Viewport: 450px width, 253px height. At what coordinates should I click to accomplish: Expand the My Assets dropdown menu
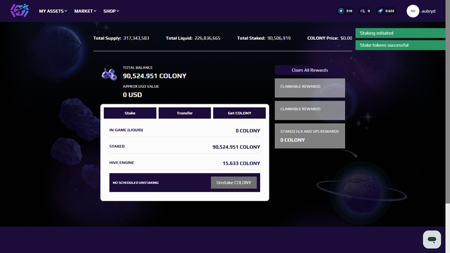(x=53, y=11)
